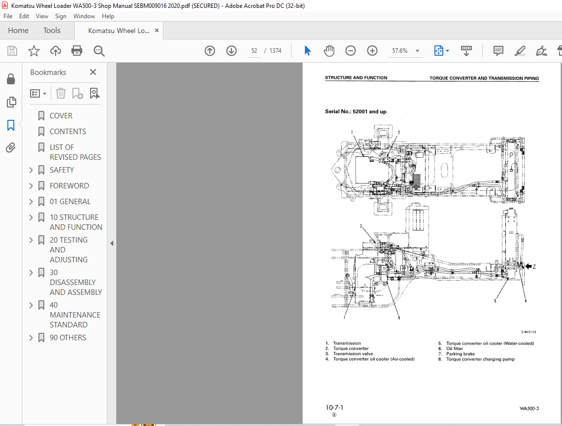Open the fit page options arrow

[x=448, y=51]
